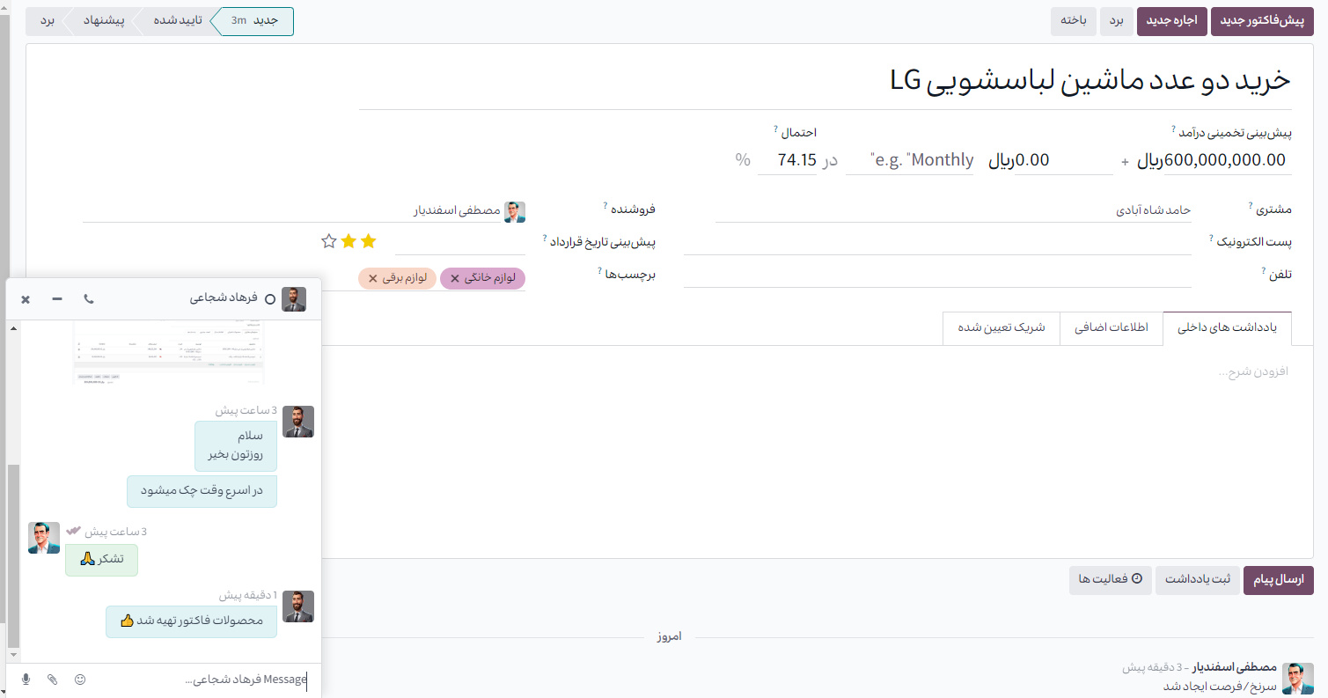Move the stage to تایید شده

[176, 21]
